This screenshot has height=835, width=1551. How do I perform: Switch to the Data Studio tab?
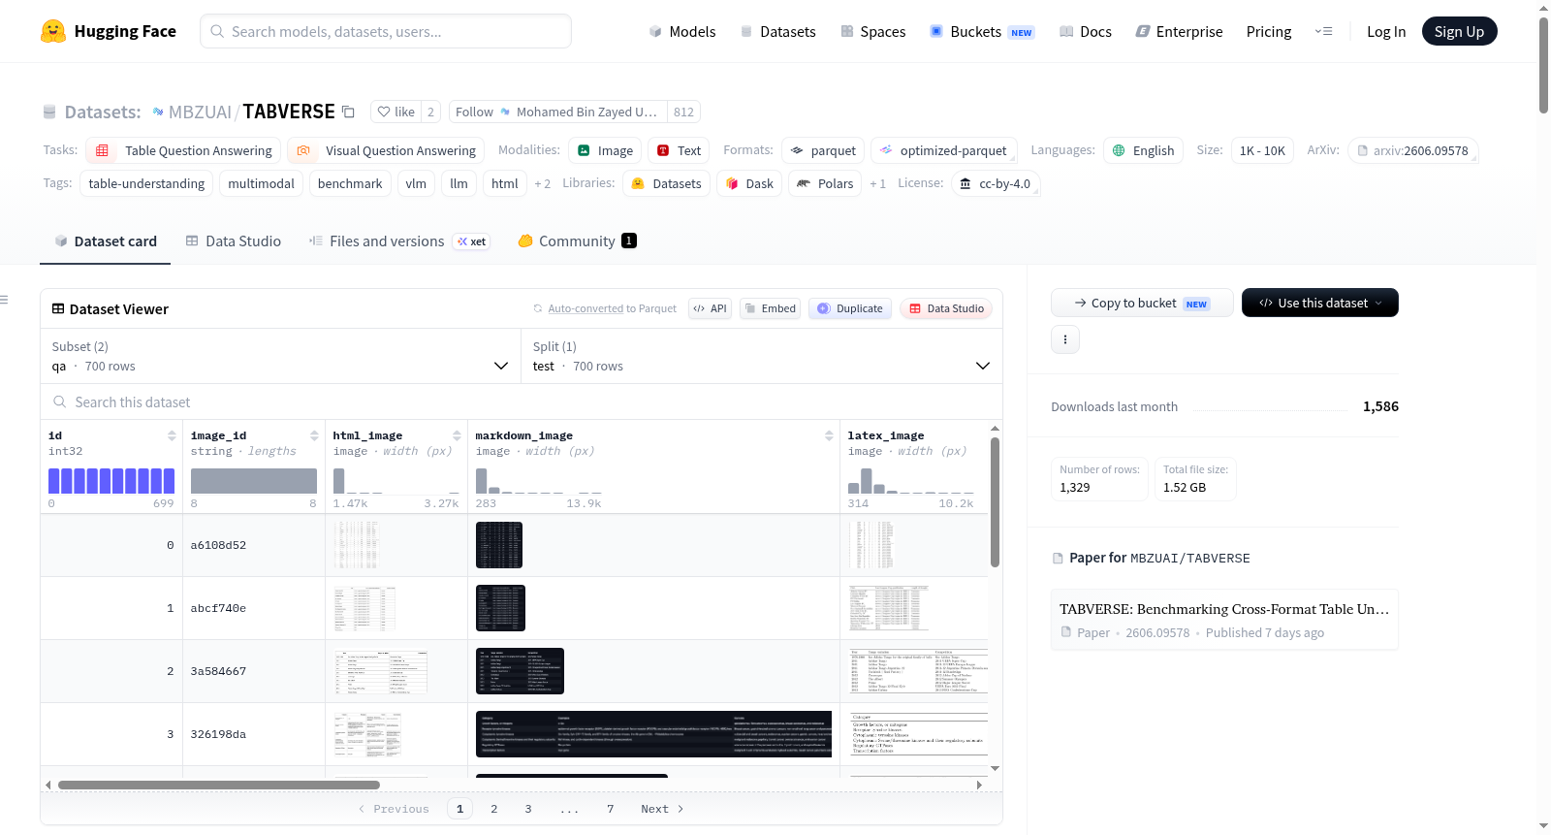point(234,241)
